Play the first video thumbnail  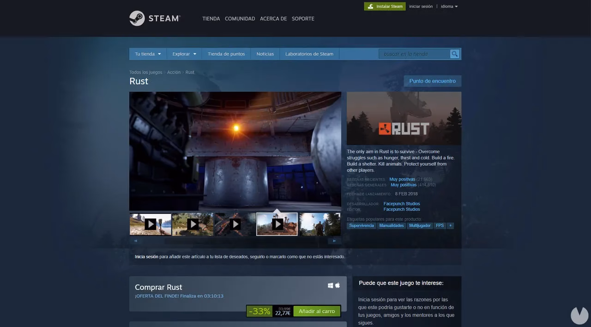tap(150, 224)
